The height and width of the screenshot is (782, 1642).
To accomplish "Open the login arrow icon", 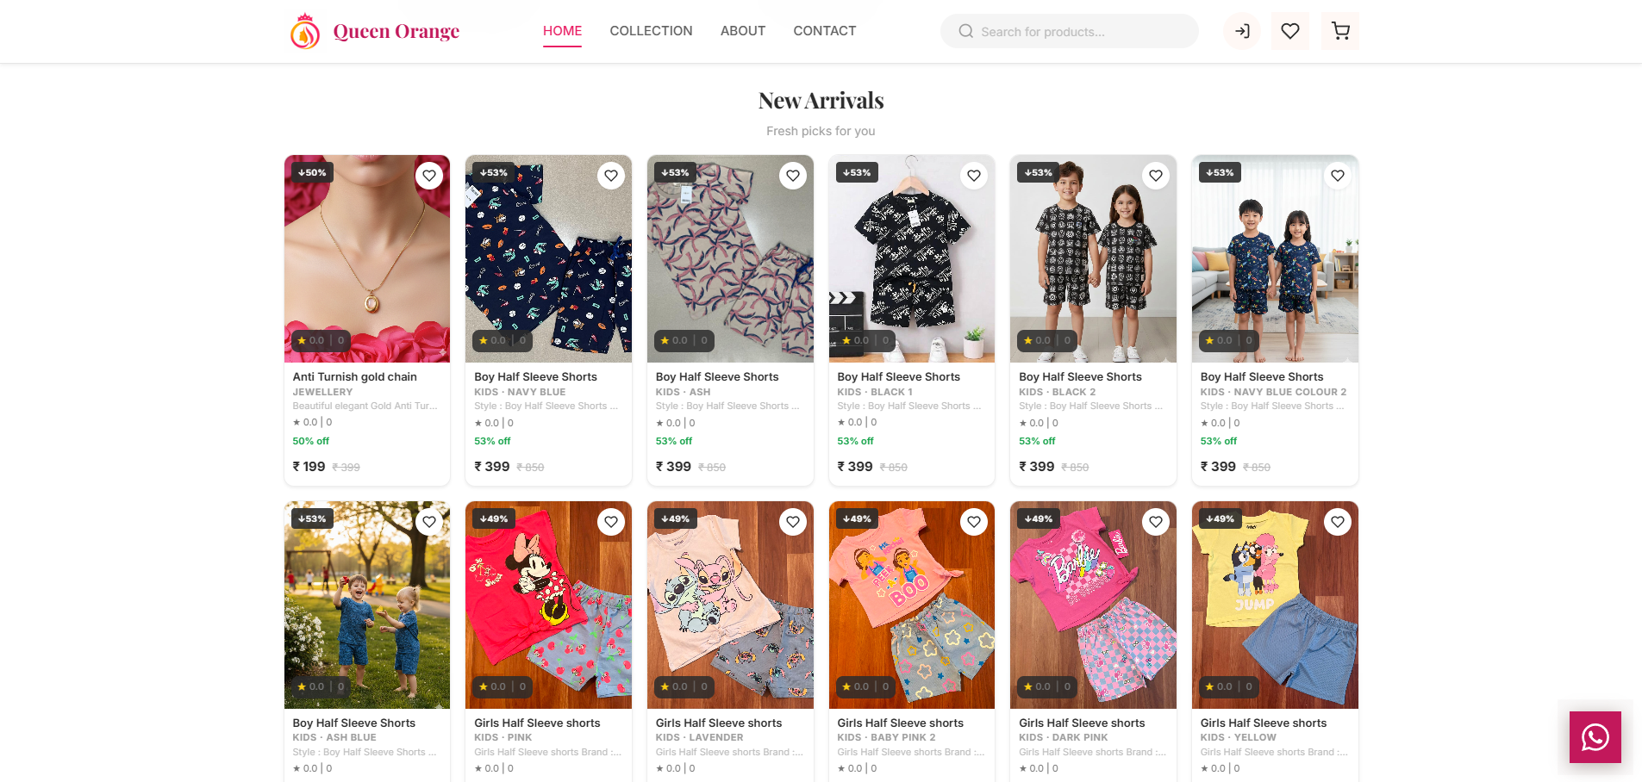I will [x=1242, y=31].
